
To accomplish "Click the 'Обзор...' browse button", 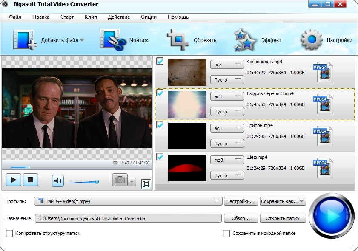I will [241, 218].
